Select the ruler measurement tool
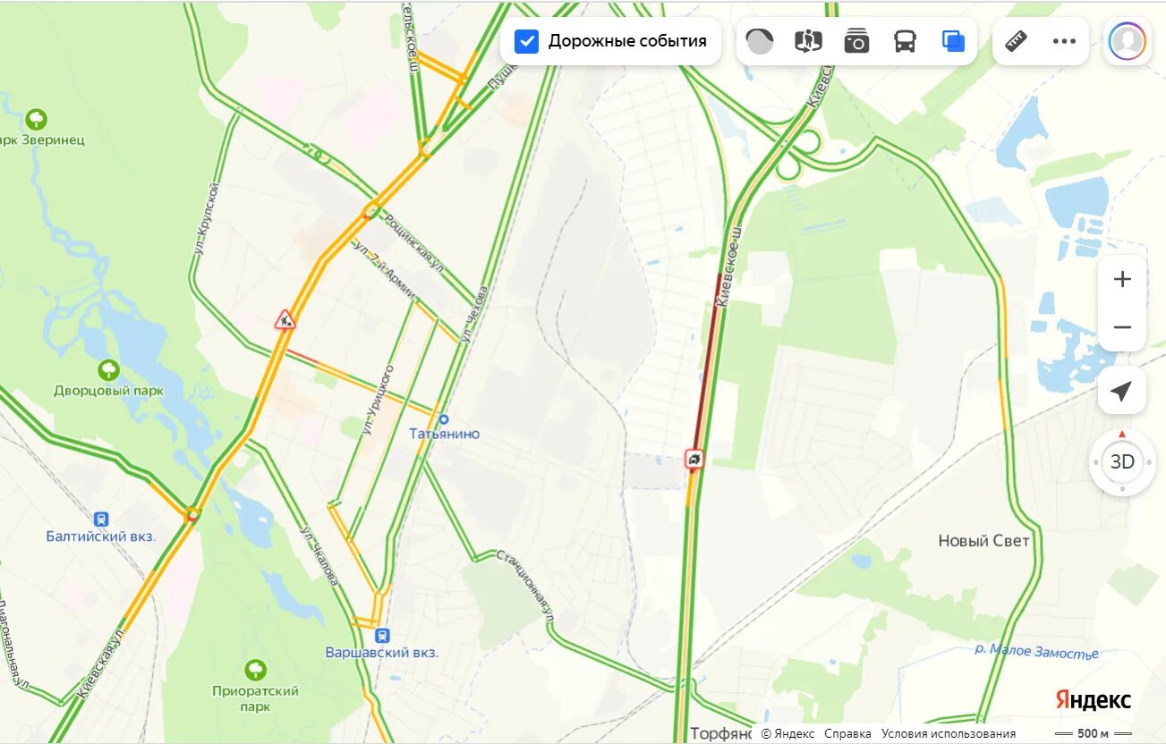The height and width of the screenshot is (744, 1166). [x=1016, y=41]
